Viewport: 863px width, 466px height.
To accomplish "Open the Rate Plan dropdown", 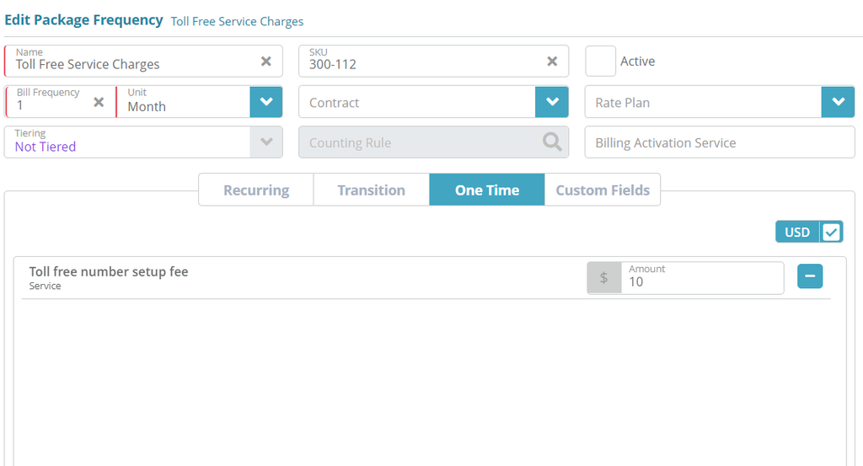I will coord(838,102).
